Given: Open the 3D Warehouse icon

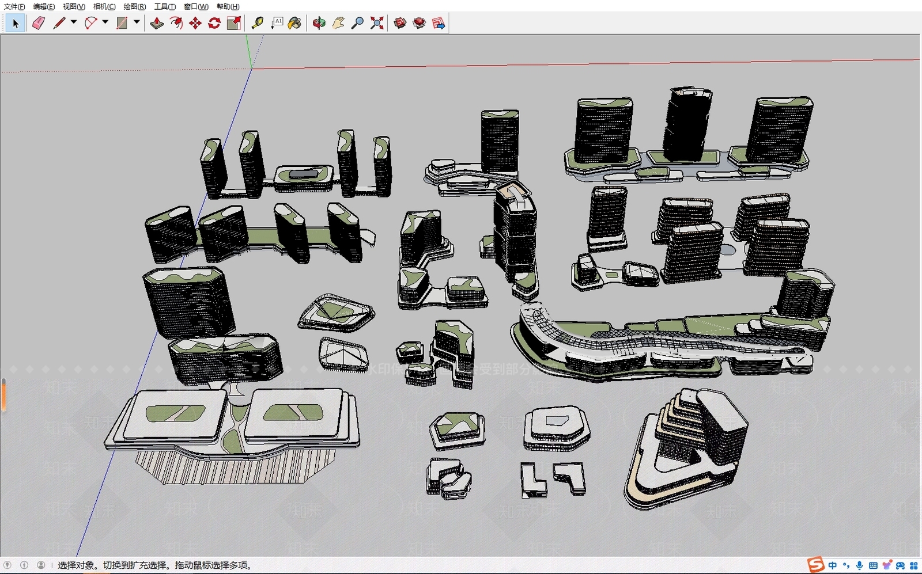Looking at the screenshot, I should 400,24.
